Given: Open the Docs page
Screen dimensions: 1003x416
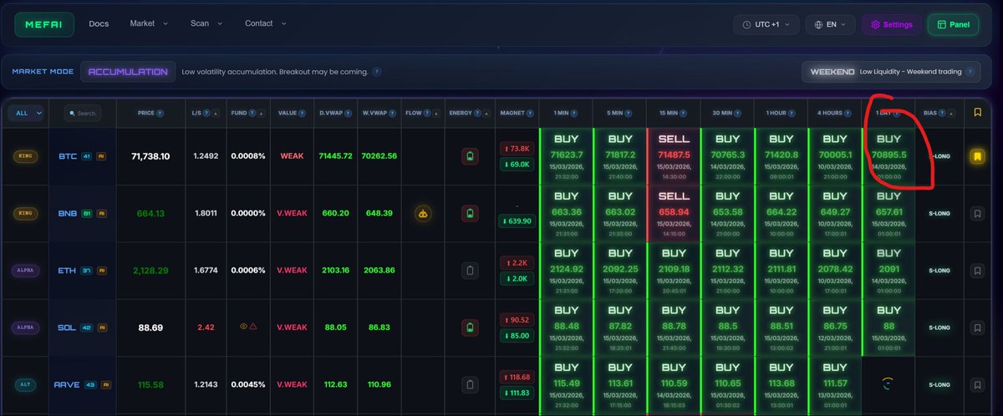Looking at the screenshot, I should (99, 23).
